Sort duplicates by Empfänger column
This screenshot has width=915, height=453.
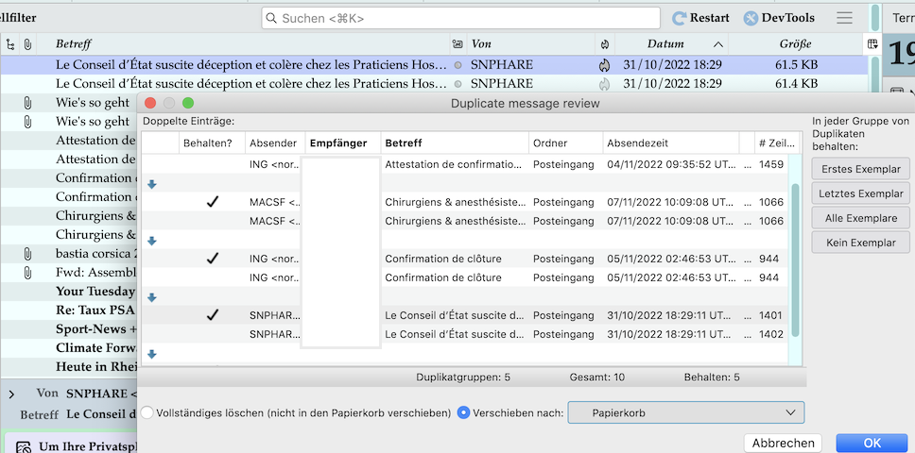coord(343,143)
